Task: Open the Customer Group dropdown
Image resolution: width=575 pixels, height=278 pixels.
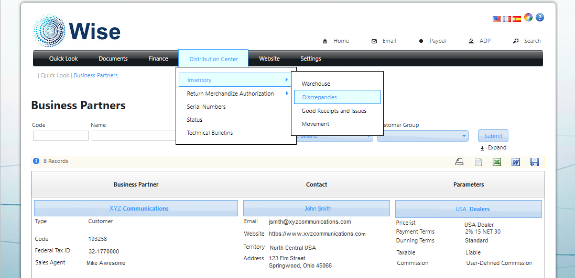Action: (422, 136)
